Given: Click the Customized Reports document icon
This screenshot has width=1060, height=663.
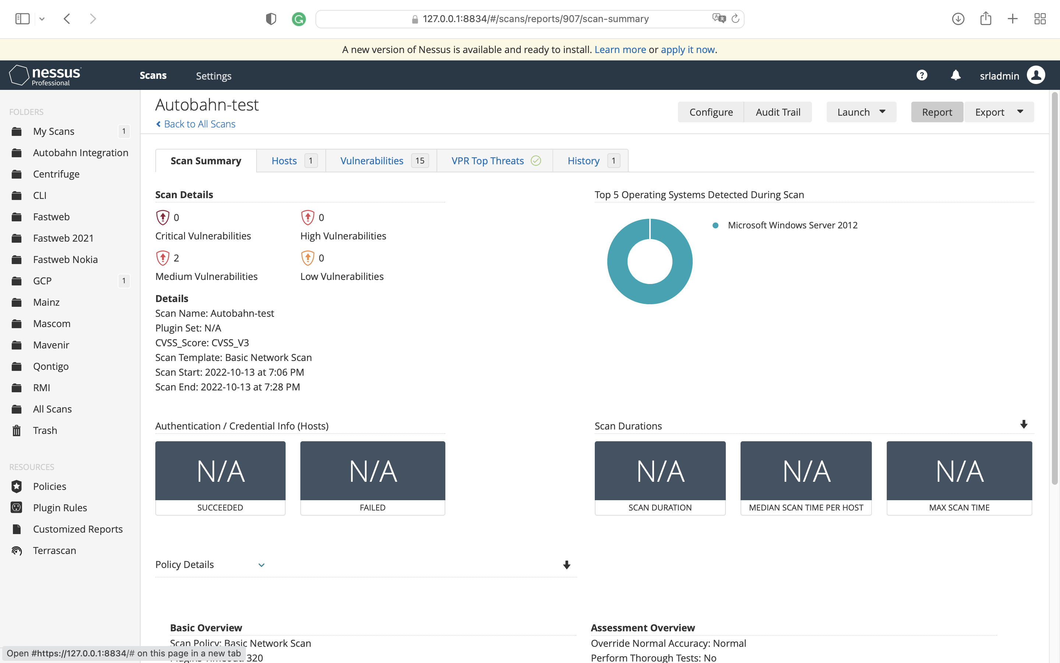Looking at the screenshot, I should pos(17,529).
